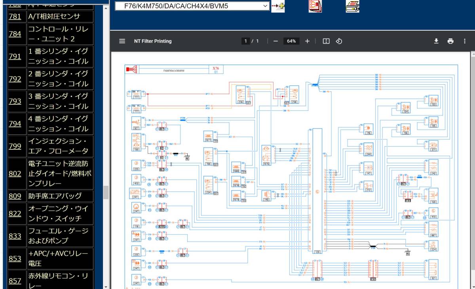
Task: Open the PDF viewer hamburger menu
Action: [x=122, y=41]
